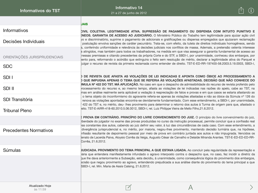
Task: Open Decisões Individuais menu item
Action: pyautogui.click(x=41, y=41)
